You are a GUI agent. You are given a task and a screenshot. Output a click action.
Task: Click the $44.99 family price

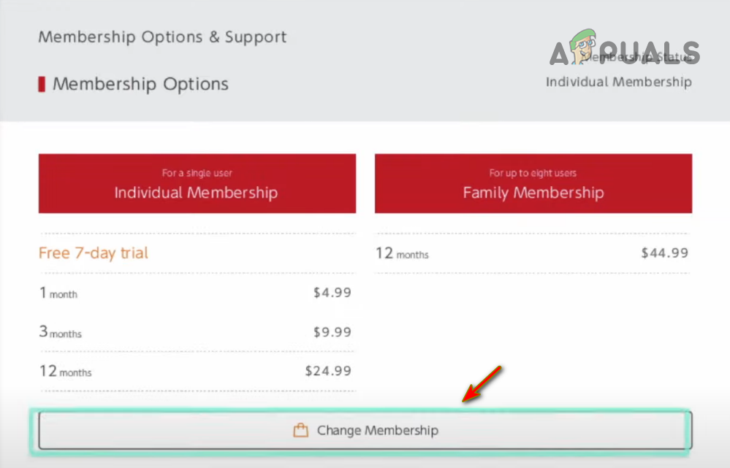[x=664, y=253]
